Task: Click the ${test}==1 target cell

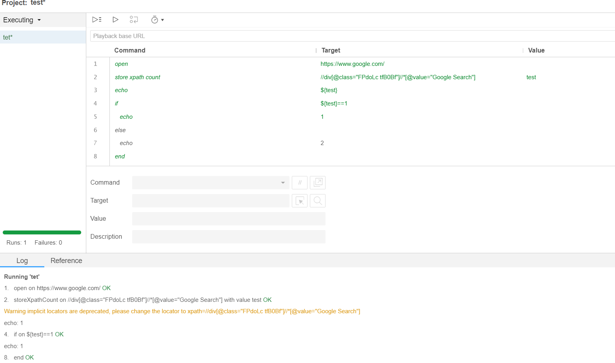Action: click(x=334, y=103)
